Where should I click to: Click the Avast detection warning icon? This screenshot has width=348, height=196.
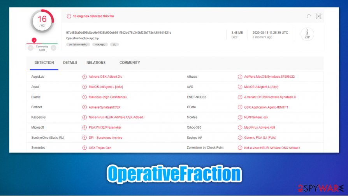84,87
